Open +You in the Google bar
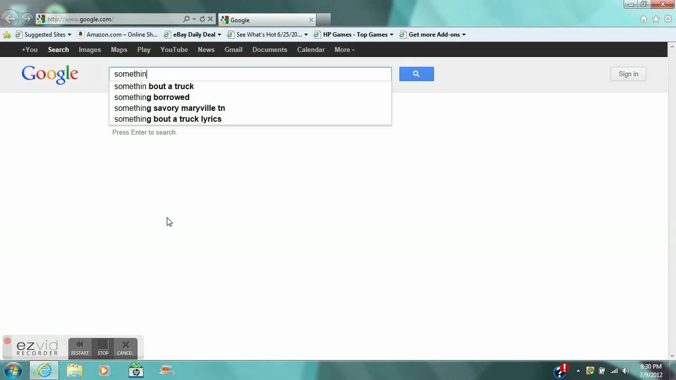 (30, 50)
